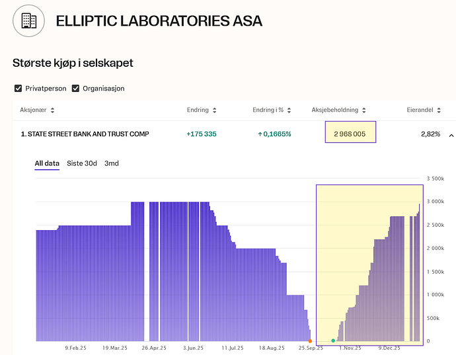Viewport: 456px width, 355px height.
Task: Sort by Eierandel column arrows
Action: 439,110
